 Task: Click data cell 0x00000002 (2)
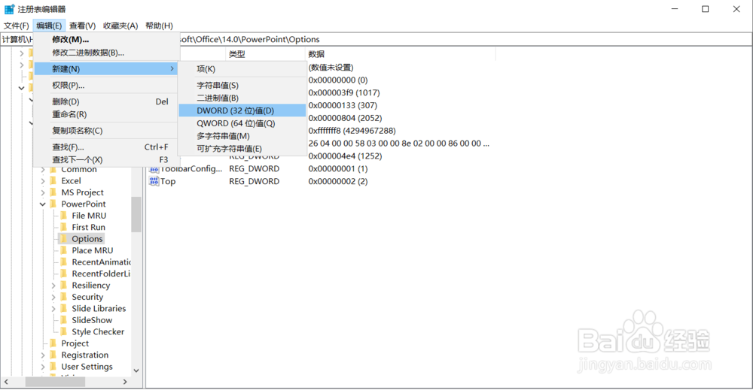click(x=338, y=181)
